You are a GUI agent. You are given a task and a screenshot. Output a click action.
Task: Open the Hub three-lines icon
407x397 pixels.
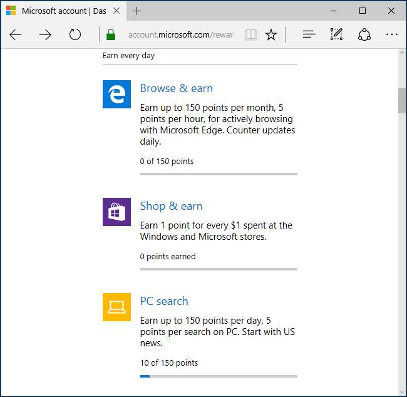tap(309, 35)
